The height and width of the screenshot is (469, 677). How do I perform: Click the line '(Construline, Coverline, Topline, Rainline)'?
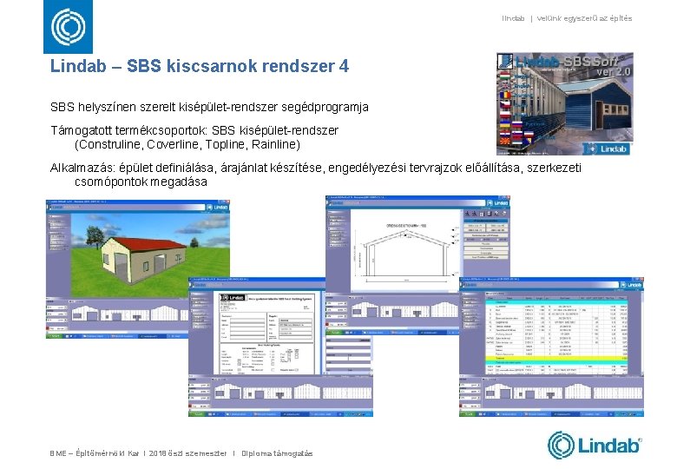coord(187,144)
